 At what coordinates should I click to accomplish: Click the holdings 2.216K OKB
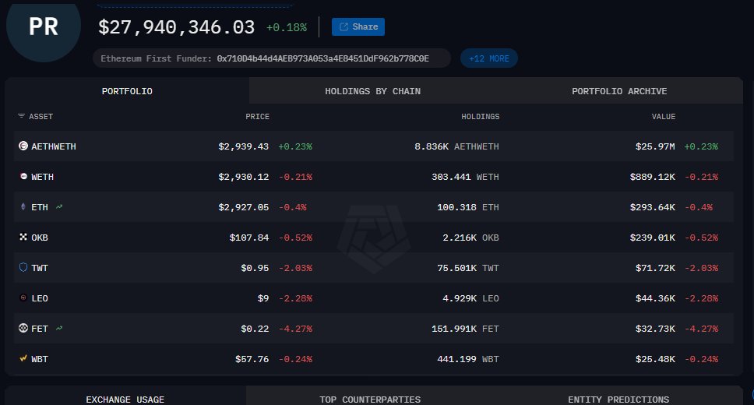click(470, 238)
